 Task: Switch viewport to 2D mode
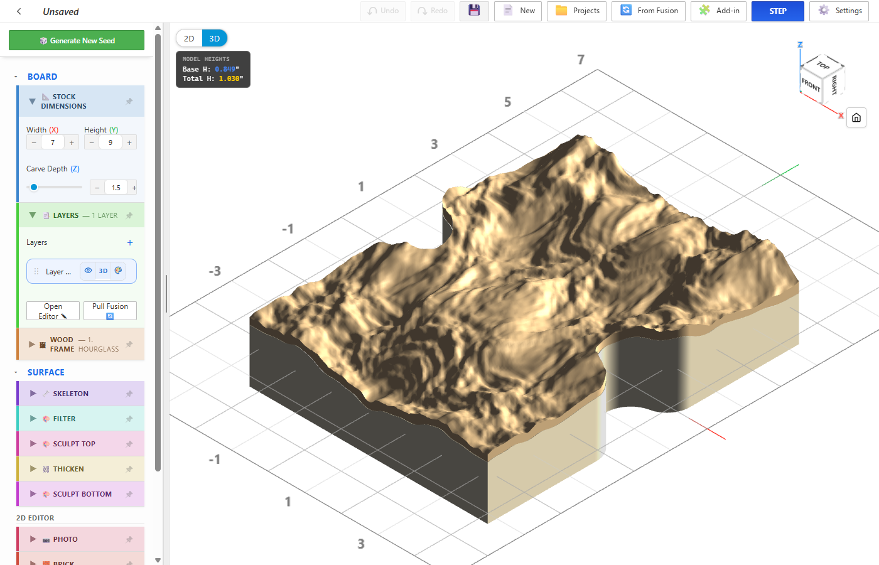pos(189,38)
